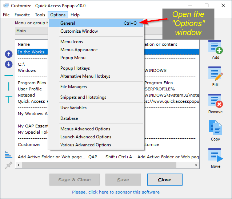Click the Edit favorite icon

(215, 74)
